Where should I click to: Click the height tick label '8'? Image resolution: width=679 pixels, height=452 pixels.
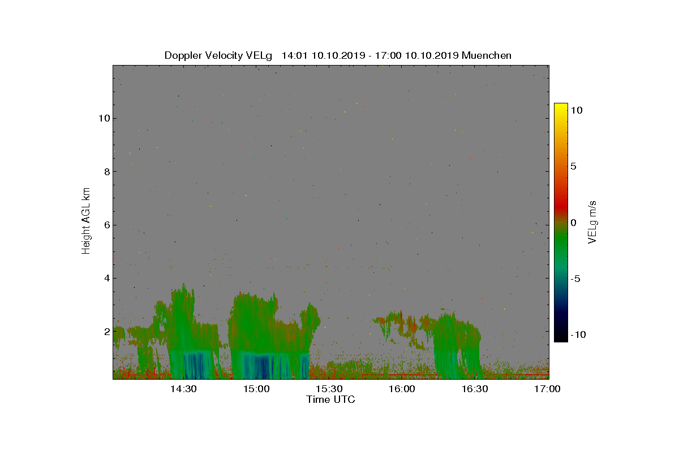pos(106,171)
